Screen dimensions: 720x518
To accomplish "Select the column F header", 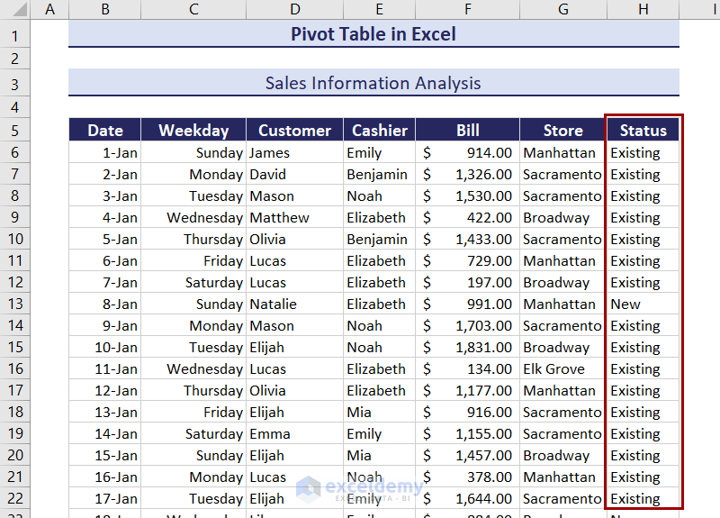I will tap(467, 9).
